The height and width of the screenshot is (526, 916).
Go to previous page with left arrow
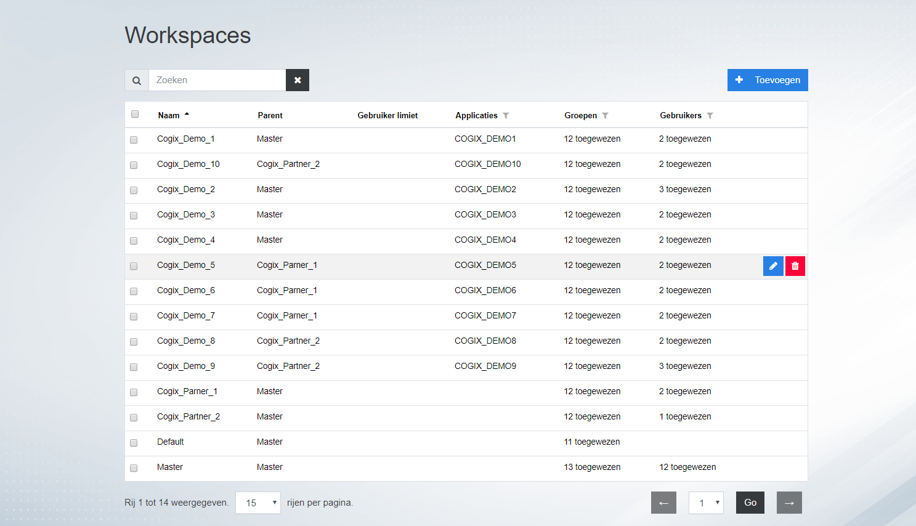pos(663,503)
